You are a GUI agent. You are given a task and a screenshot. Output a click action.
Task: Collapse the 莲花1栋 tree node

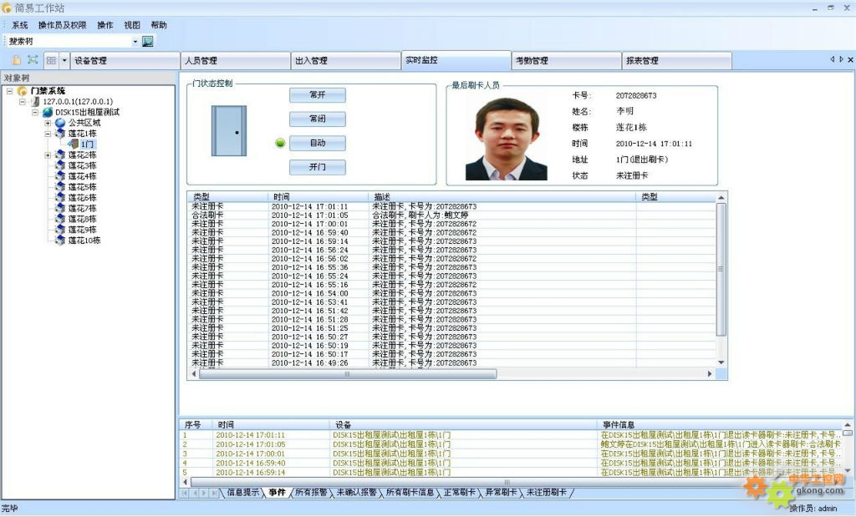[48, 134]
